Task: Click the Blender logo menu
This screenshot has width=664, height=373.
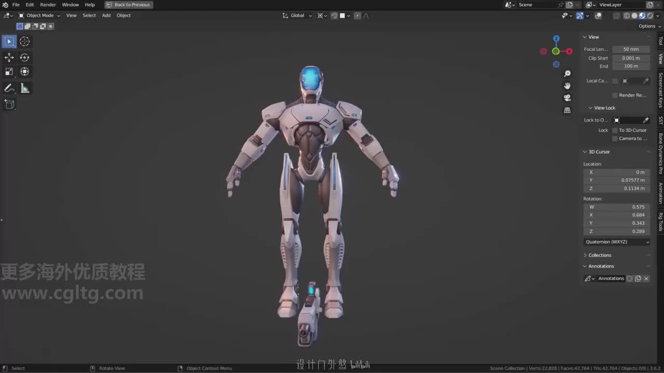Action: [x=5, y=5]
